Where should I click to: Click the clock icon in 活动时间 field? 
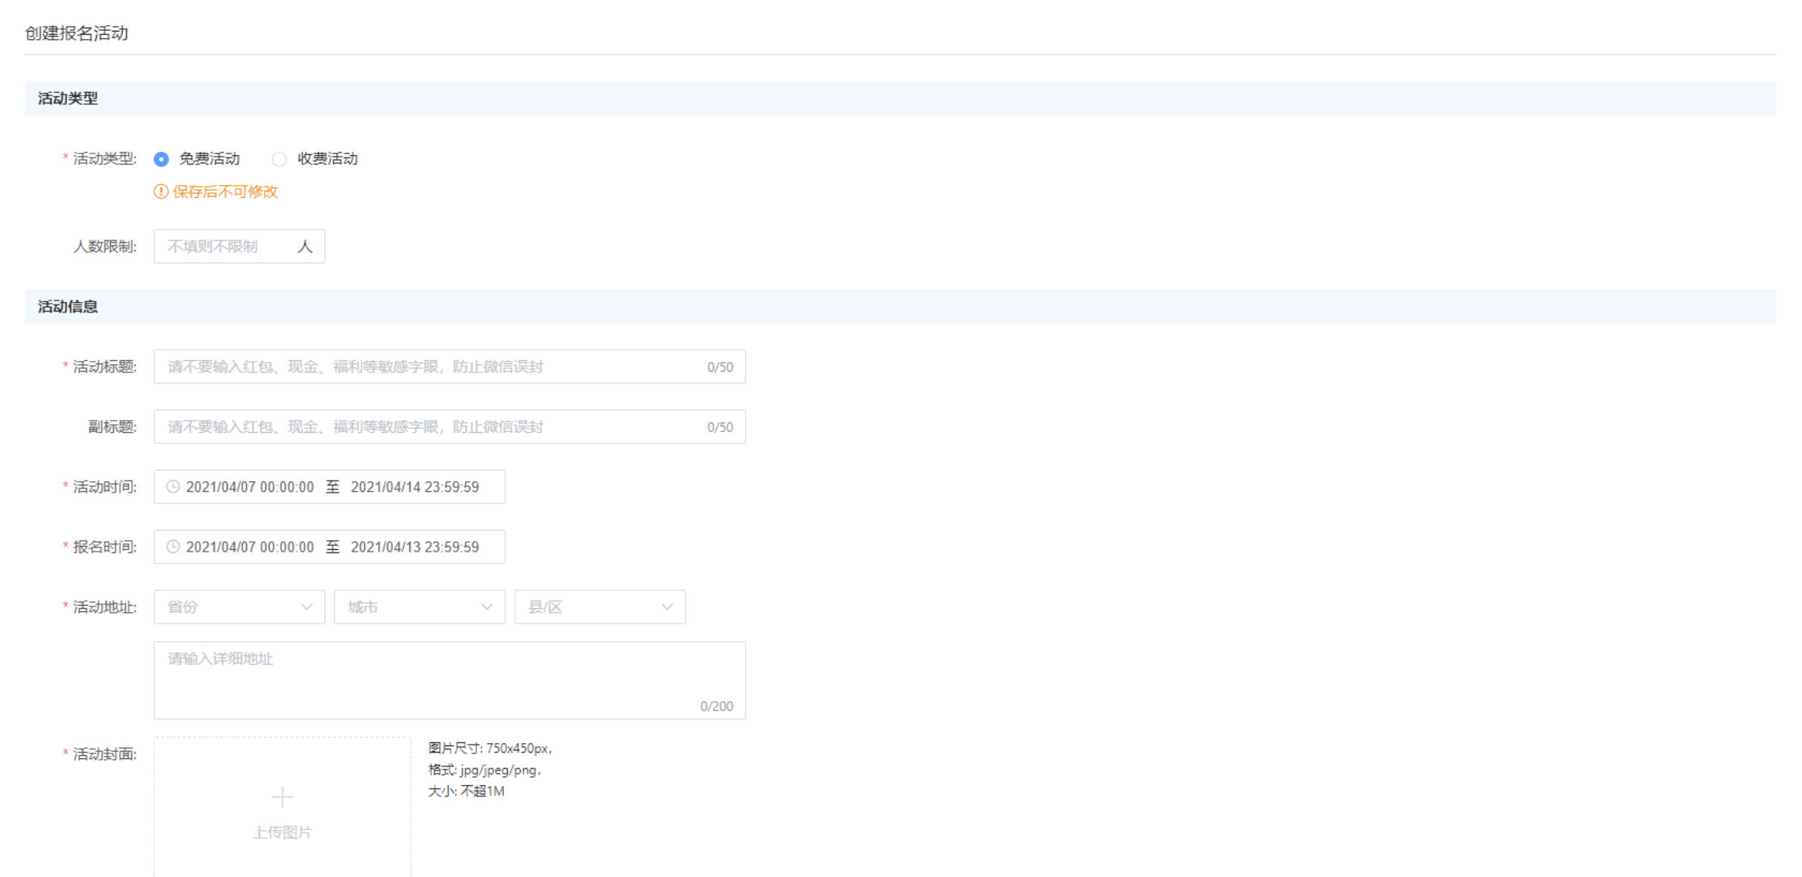coord(173,487)
